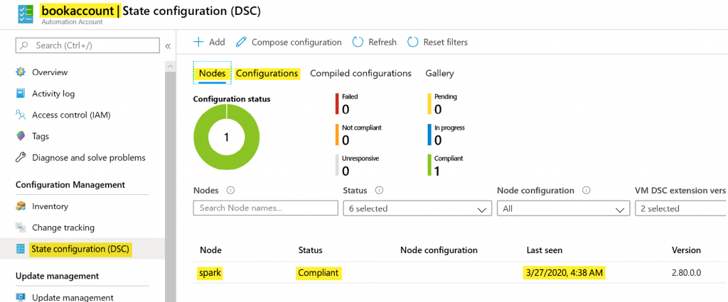
Task: Click the Refresh icon in toolbar
Action: tap(358, 43)
